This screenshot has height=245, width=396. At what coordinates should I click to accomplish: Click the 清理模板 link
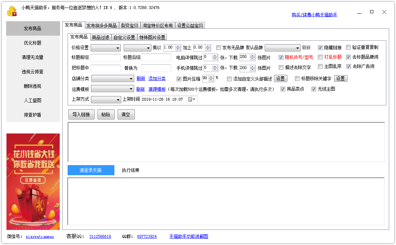pos(157,89)
